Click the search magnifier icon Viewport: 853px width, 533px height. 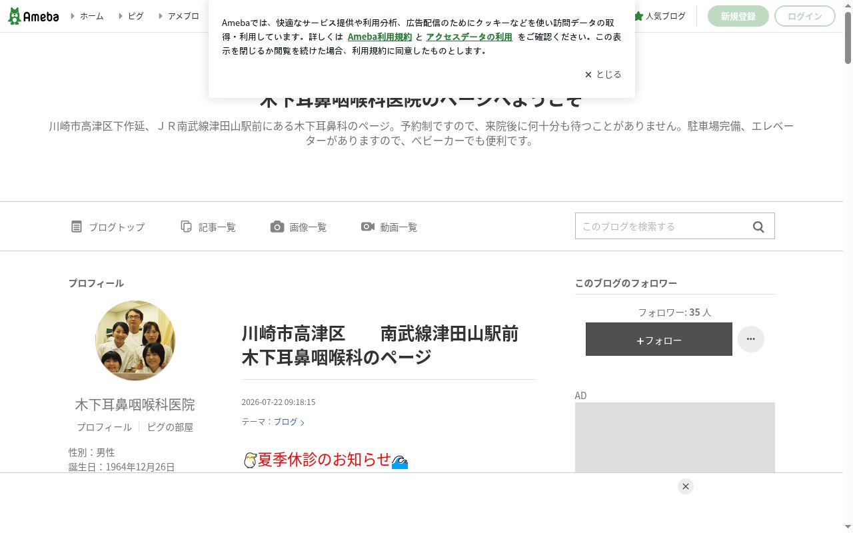(x=758, y=227)
